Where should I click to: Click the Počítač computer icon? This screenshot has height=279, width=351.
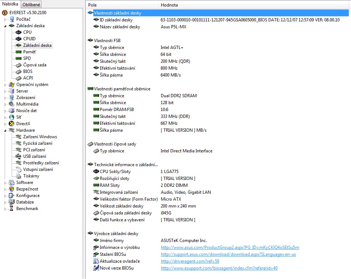pos(12,19)
